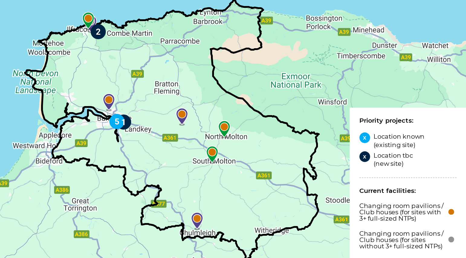Click the light blue cluster marker numbered 5
The height and width of the screenshot is (258, 466).
[117, 122]
